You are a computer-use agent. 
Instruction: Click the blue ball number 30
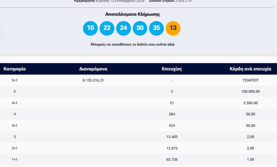pyautogui.click(x=140, y=28)
